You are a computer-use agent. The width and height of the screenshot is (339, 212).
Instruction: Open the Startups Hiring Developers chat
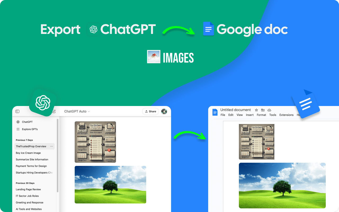click(x=34, y=173)
